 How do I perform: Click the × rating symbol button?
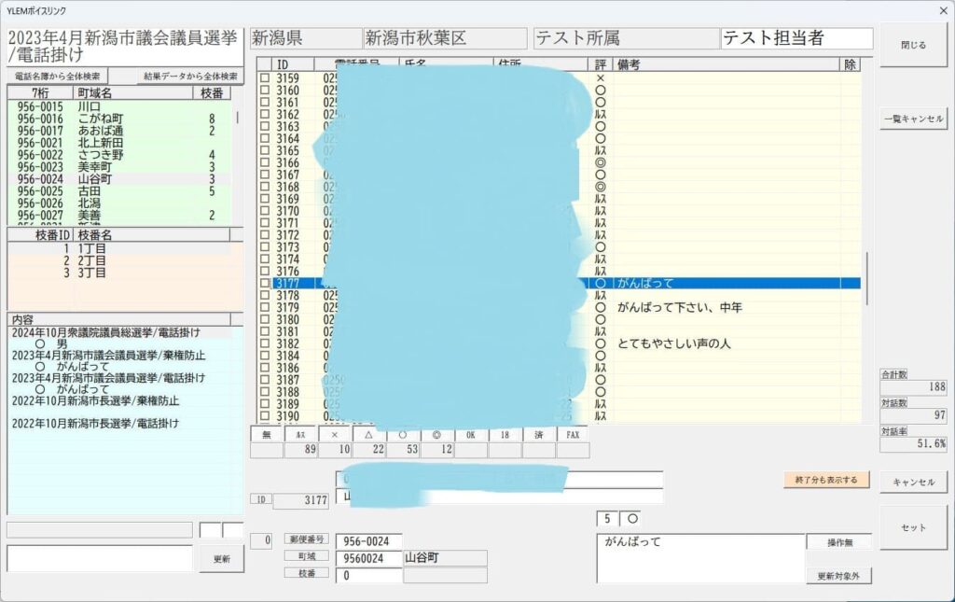click(x=335, y=434)
